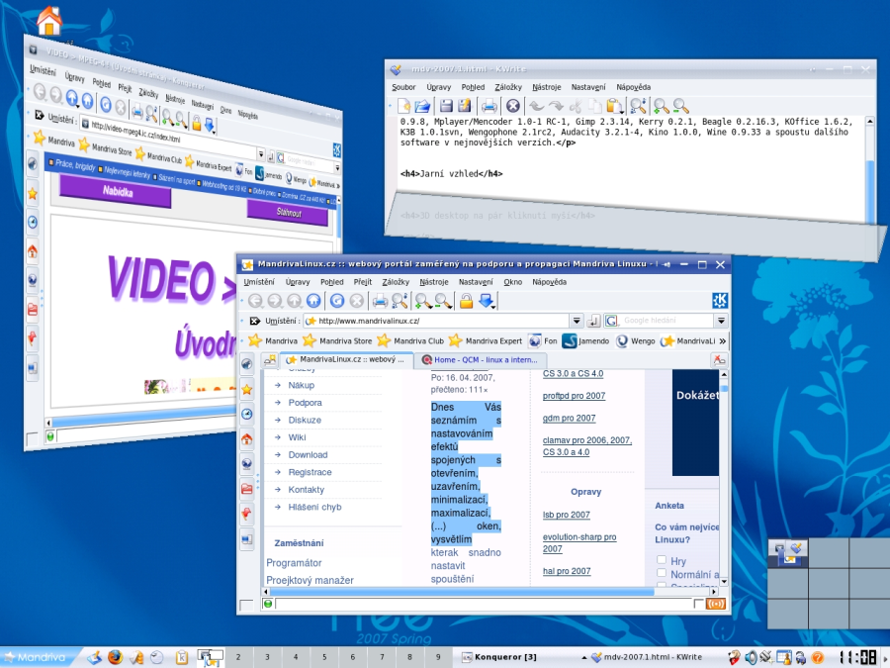Open a new tab with the front Konqueror tab icon
This screenshot has height=668, width=890.
[x=270, y=359]
